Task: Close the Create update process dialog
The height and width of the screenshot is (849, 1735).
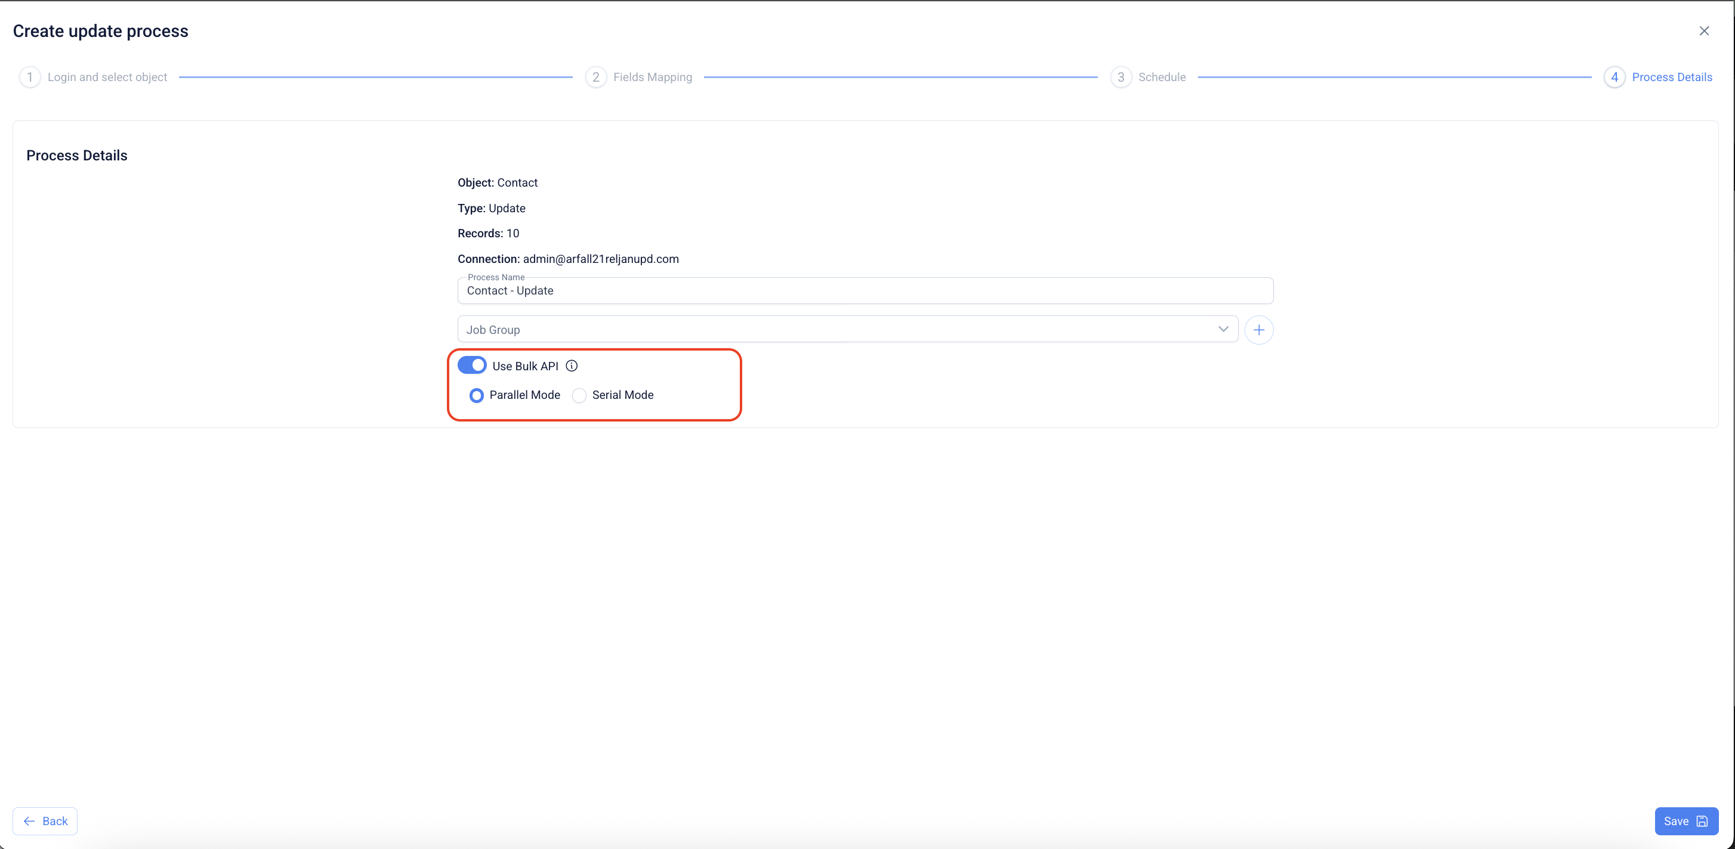Action: pyautogui.click(x=1704, y=31)
